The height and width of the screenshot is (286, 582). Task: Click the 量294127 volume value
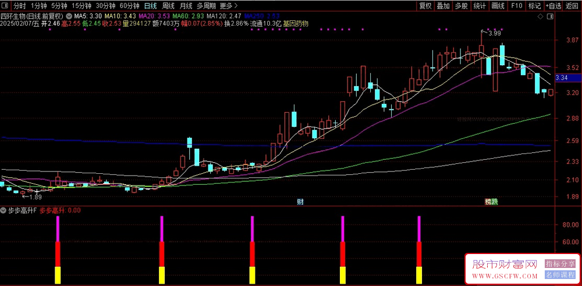137,23
